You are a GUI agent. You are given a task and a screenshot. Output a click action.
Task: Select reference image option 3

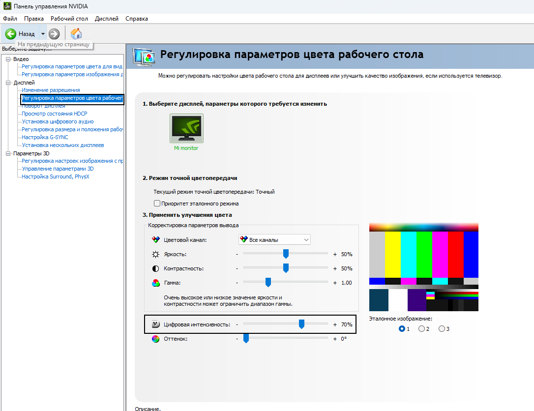[x=442, y=328]
